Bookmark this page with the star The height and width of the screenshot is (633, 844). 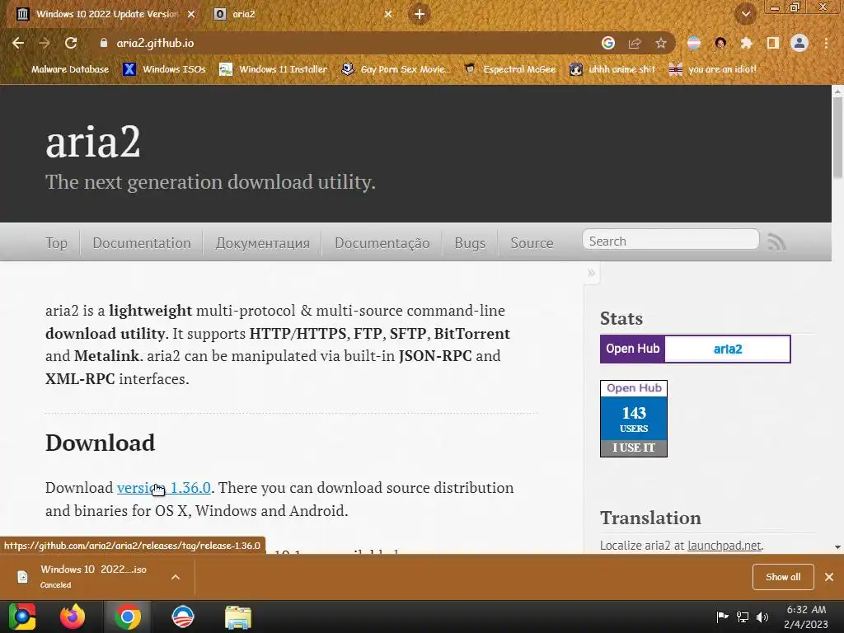point(661,43)
